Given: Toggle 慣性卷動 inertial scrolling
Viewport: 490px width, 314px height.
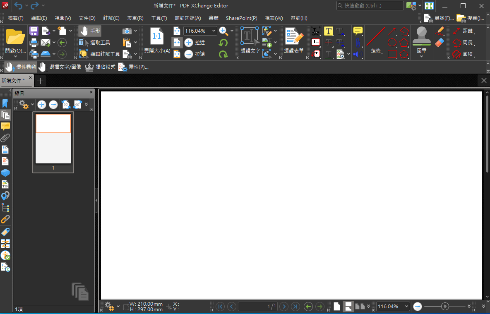Looking at the screenshot, I should (x=20, y=67).
